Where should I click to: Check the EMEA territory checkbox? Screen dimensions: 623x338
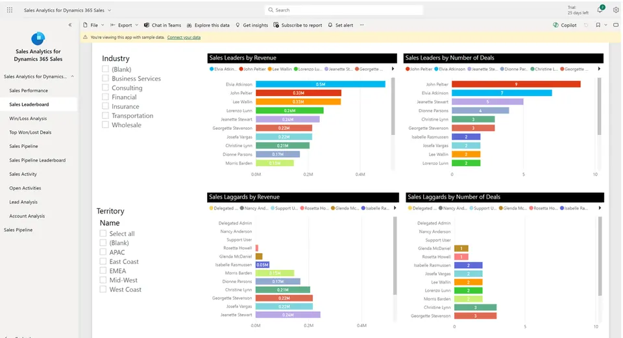[103, 271]
